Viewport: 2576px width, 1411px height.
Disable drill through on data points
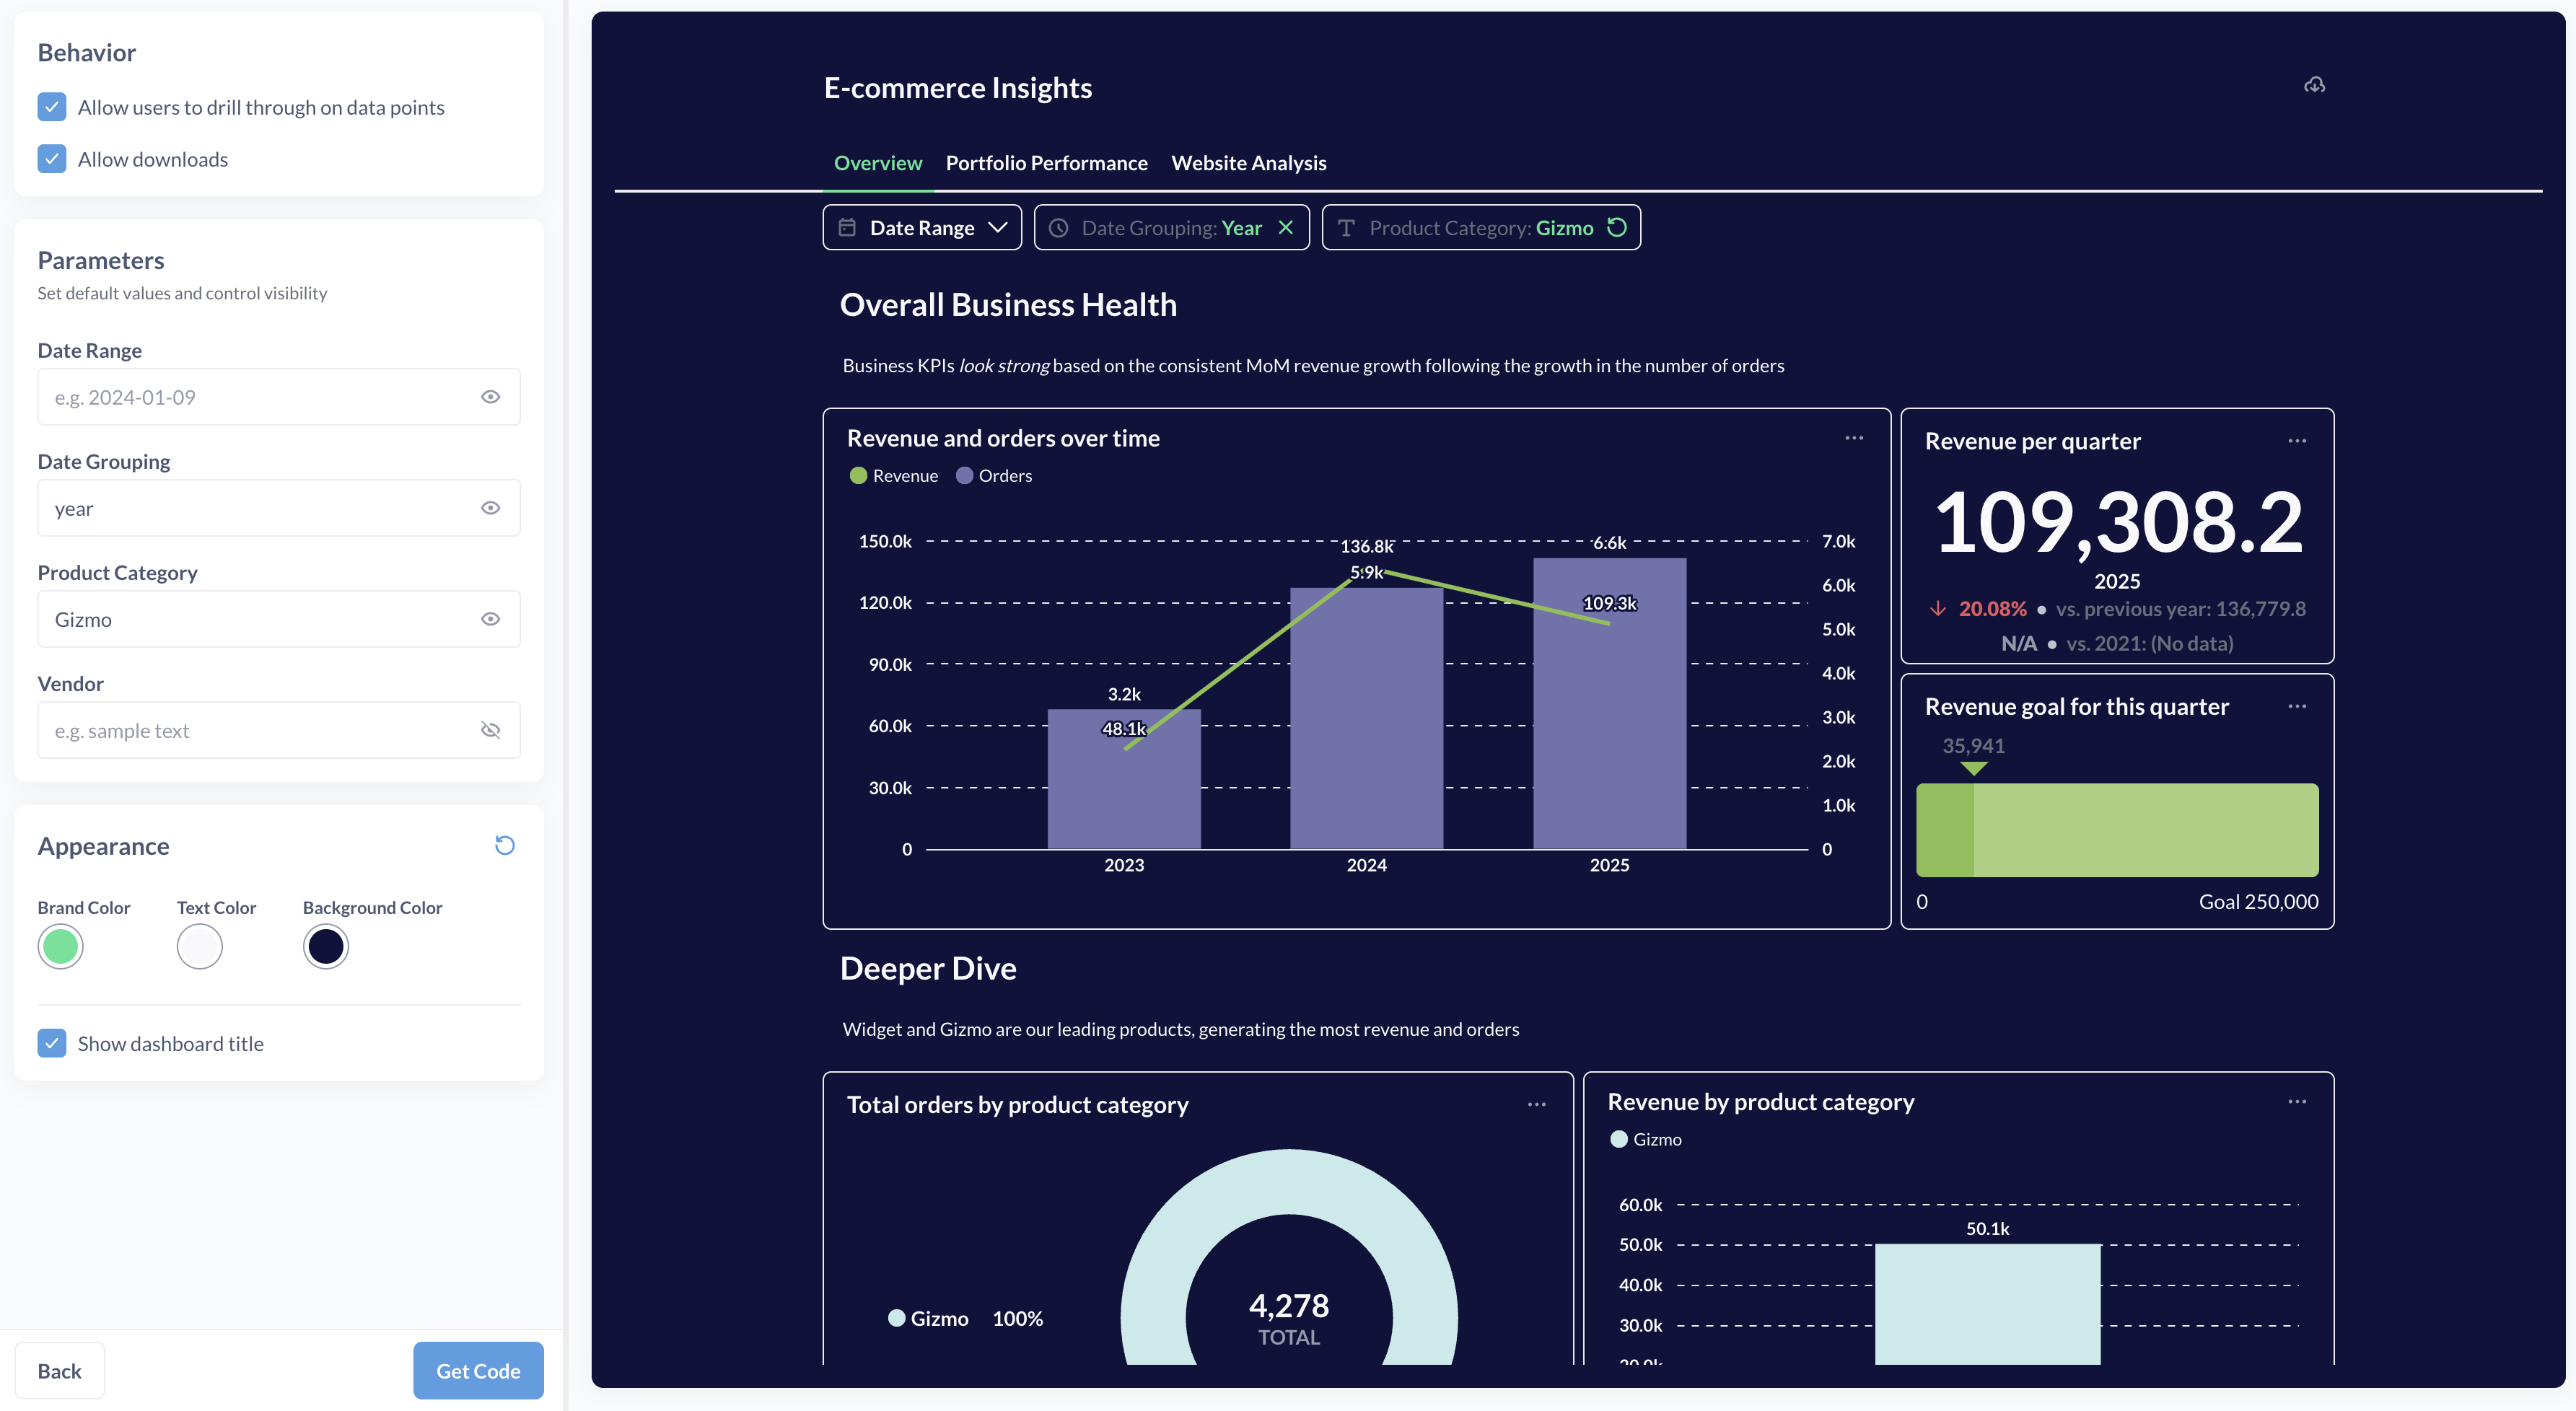[x=52, y=107]
